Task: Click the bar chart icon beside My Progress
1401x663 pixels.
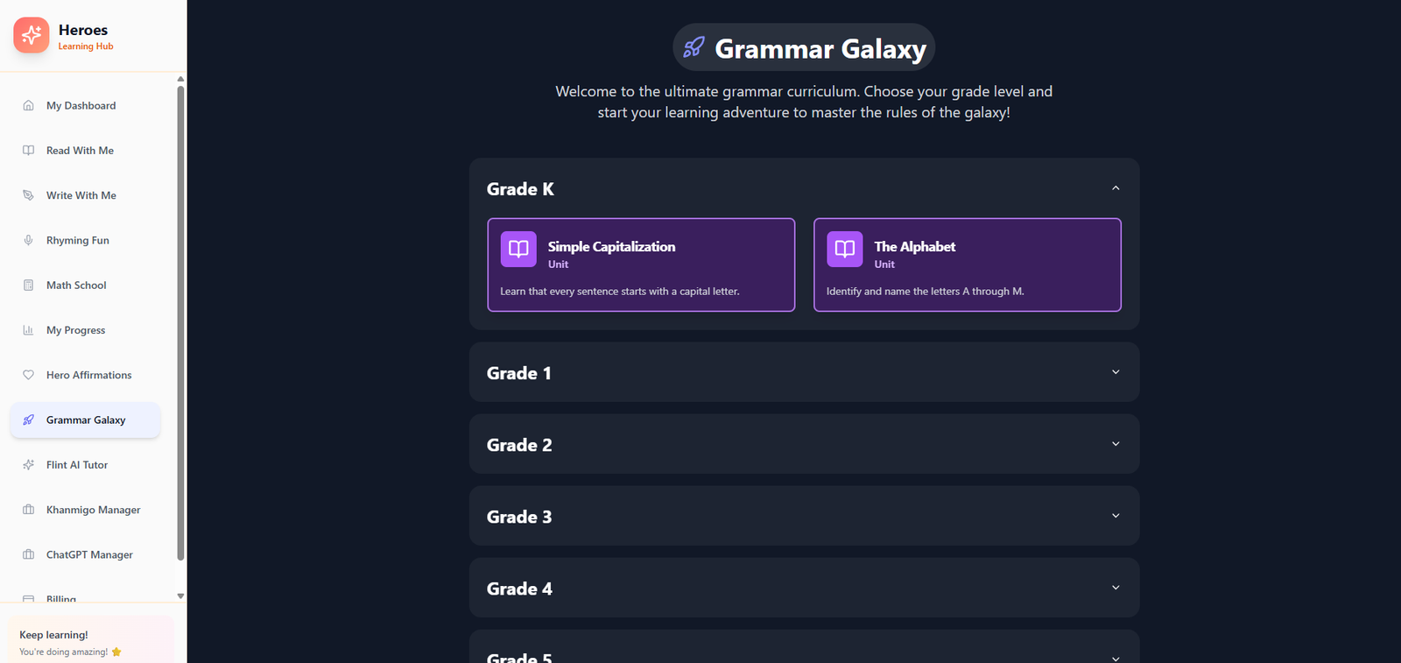Action: 28,330
